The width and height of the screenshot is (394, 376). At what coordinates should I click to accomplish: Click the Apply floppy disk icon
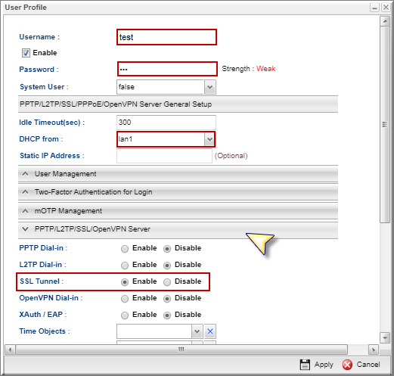(x=305, y=365)
